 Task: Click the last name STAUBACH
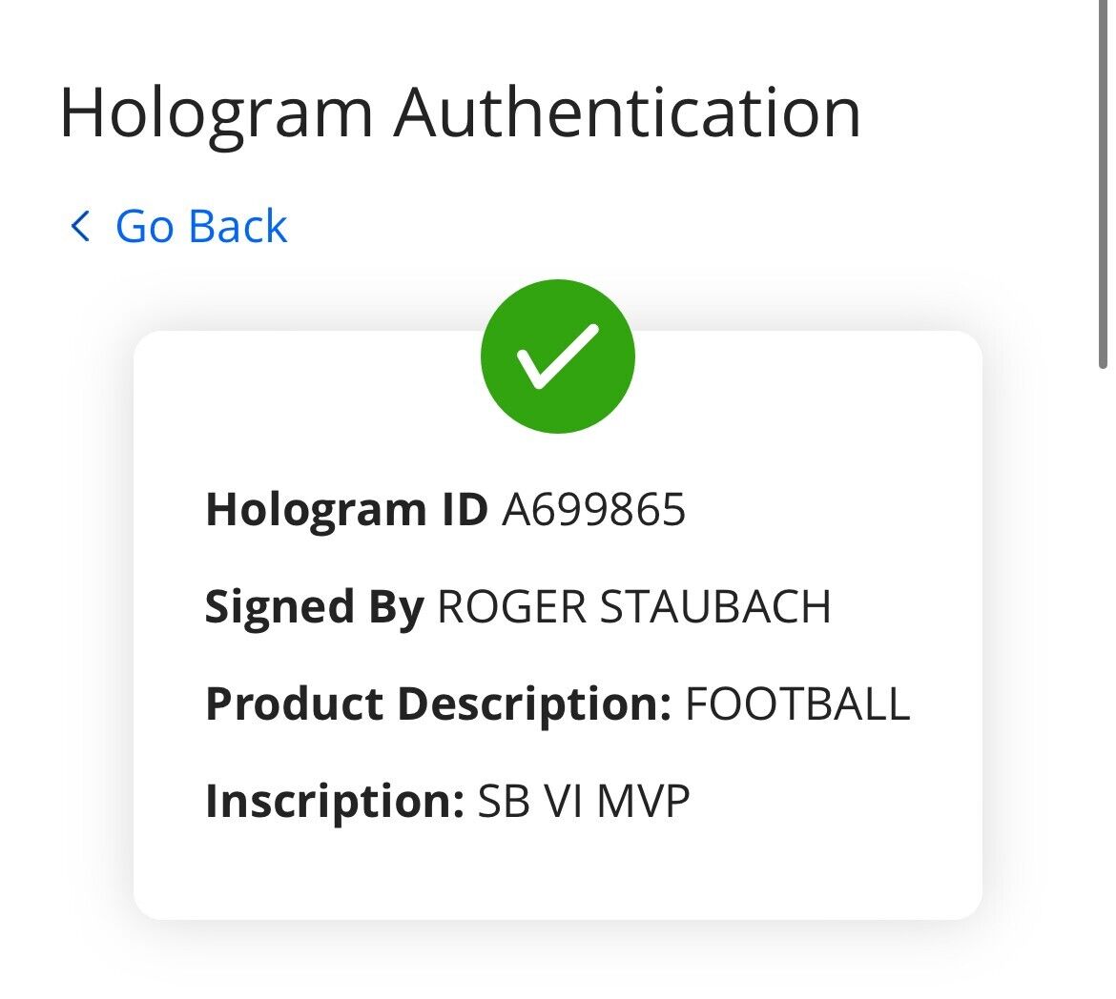714,607
